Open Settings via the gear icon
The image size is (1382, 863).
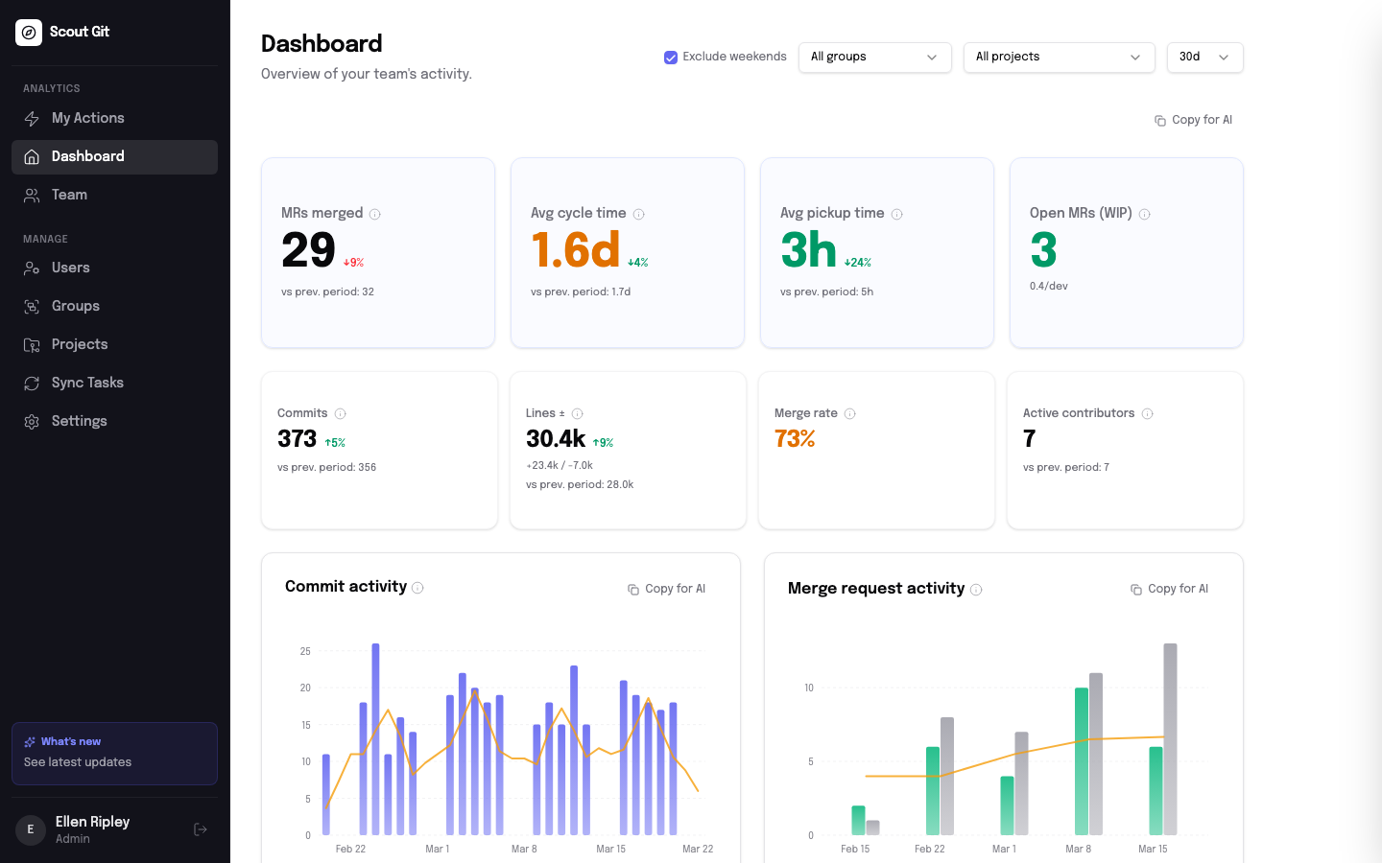[x=32, y=421]
